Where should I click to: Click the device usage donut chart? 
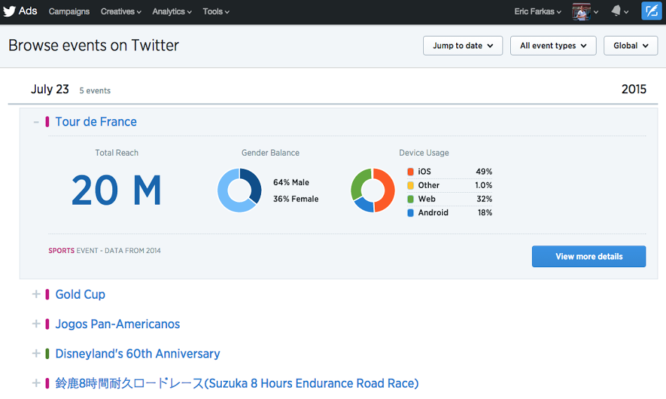[373, 190]
